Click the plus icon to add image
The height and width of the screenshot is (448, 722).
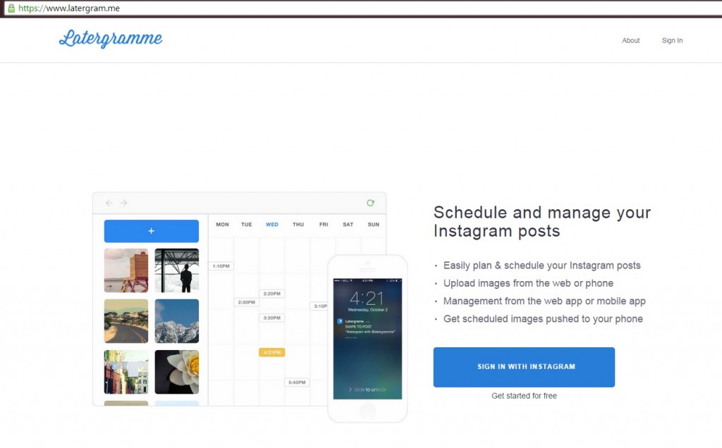152,231
